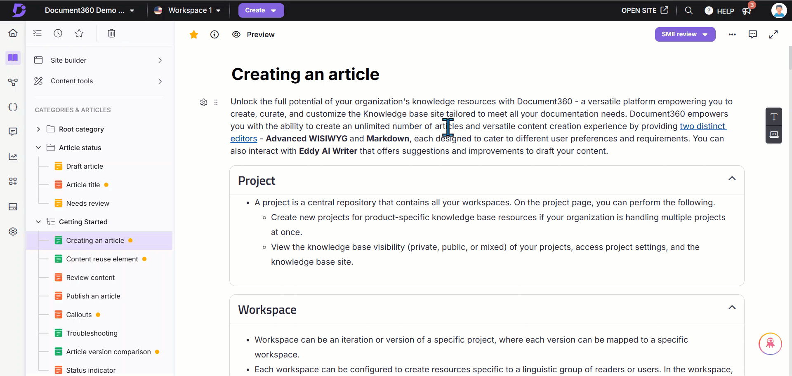Image resolution: width=792 pixels, height=376 pixels.
Task: Open the Recycle bin trash icon
Action: coord(111,33)
